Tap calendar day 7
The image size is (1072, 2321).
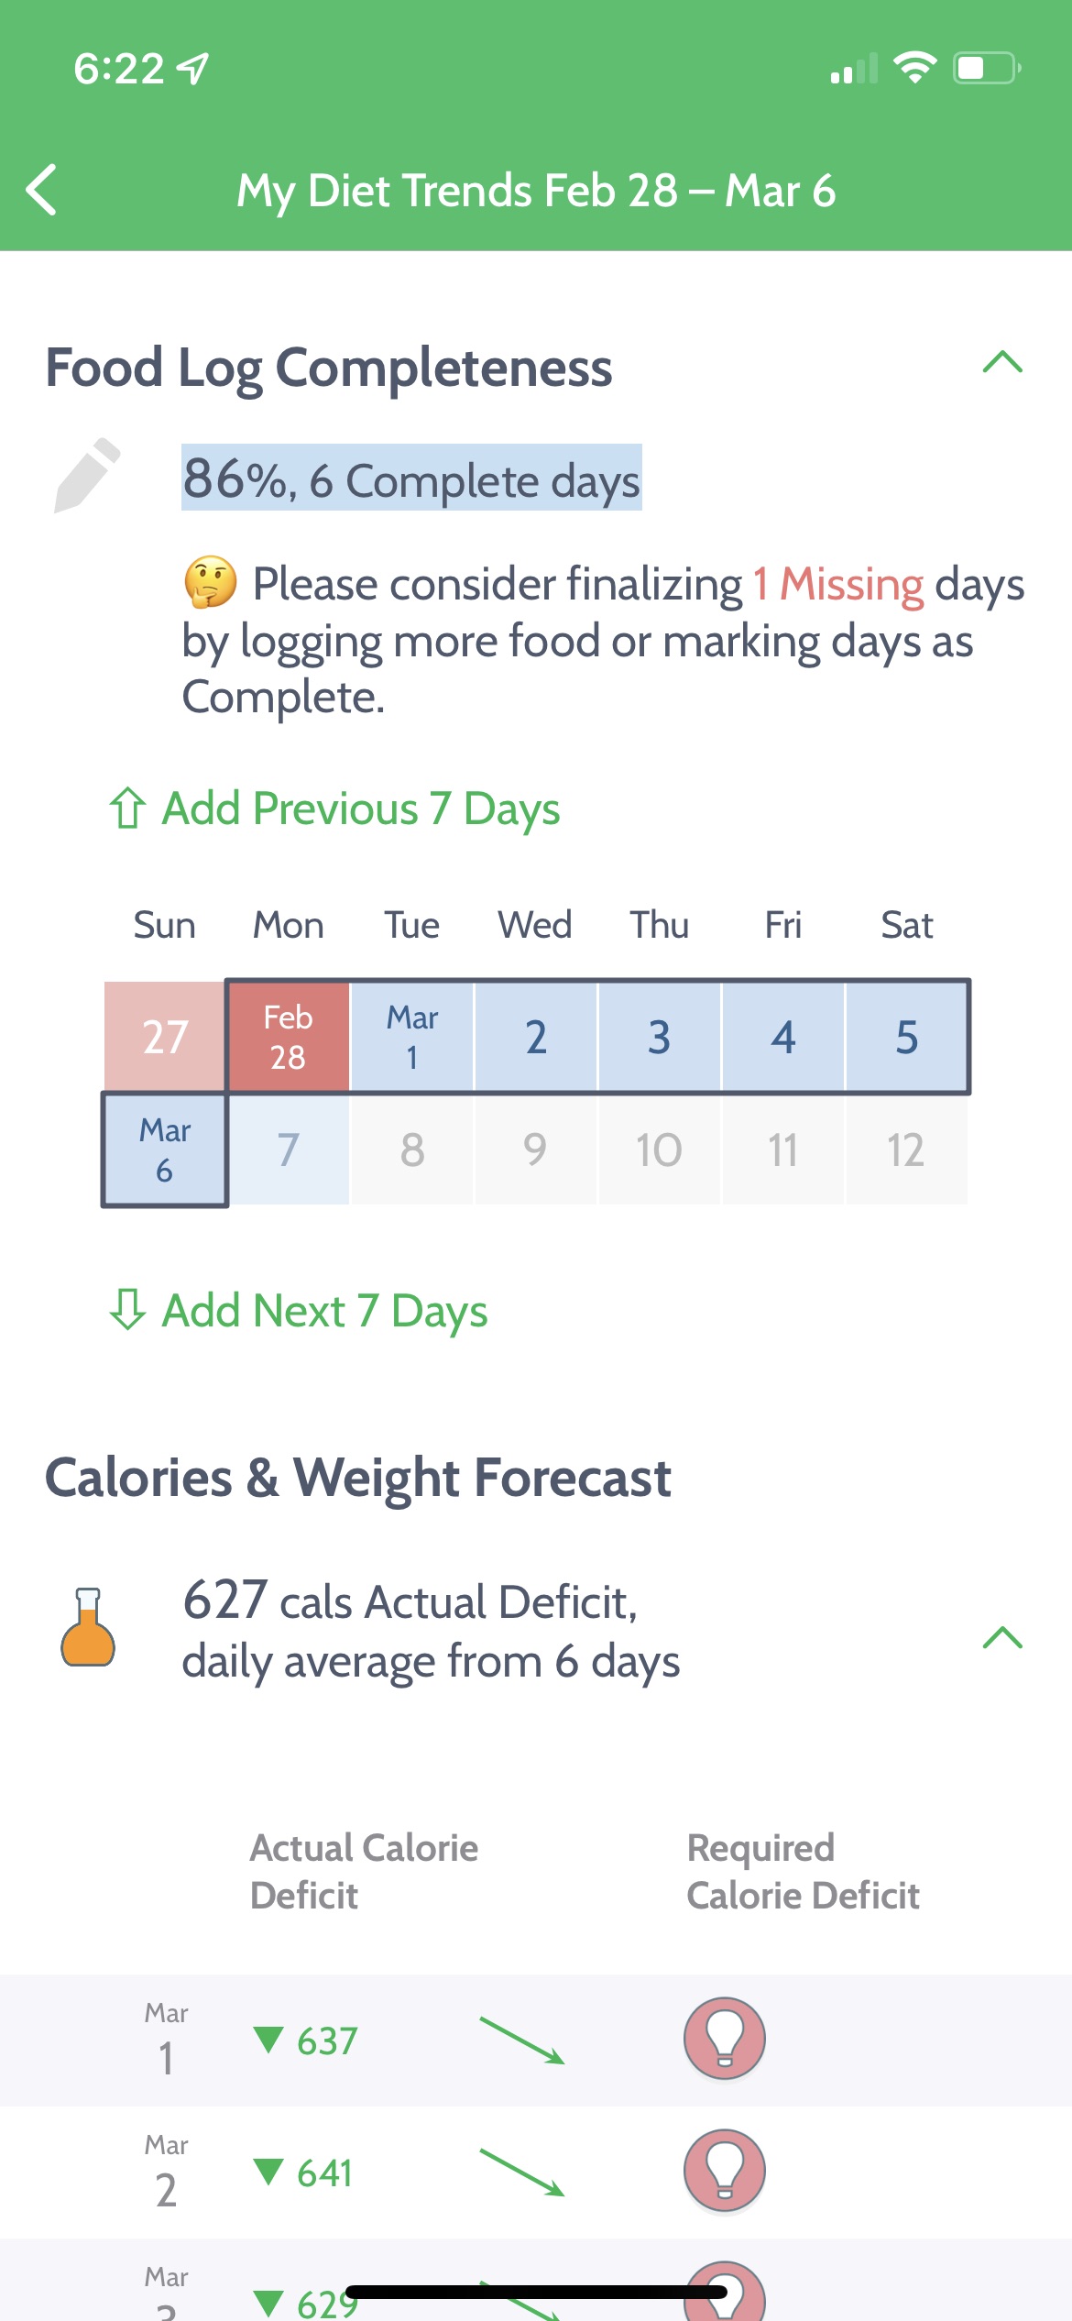pyautogui.click(x=288, y=1149)
